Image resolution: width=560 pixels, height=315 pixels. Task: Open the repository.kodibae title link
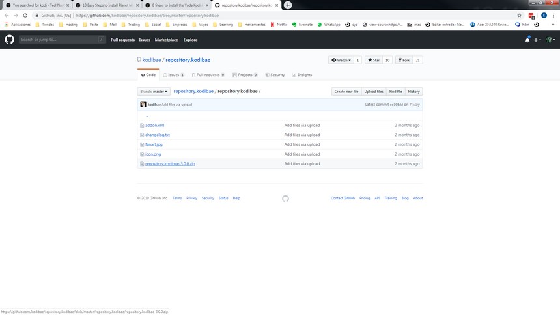[188, 60]
